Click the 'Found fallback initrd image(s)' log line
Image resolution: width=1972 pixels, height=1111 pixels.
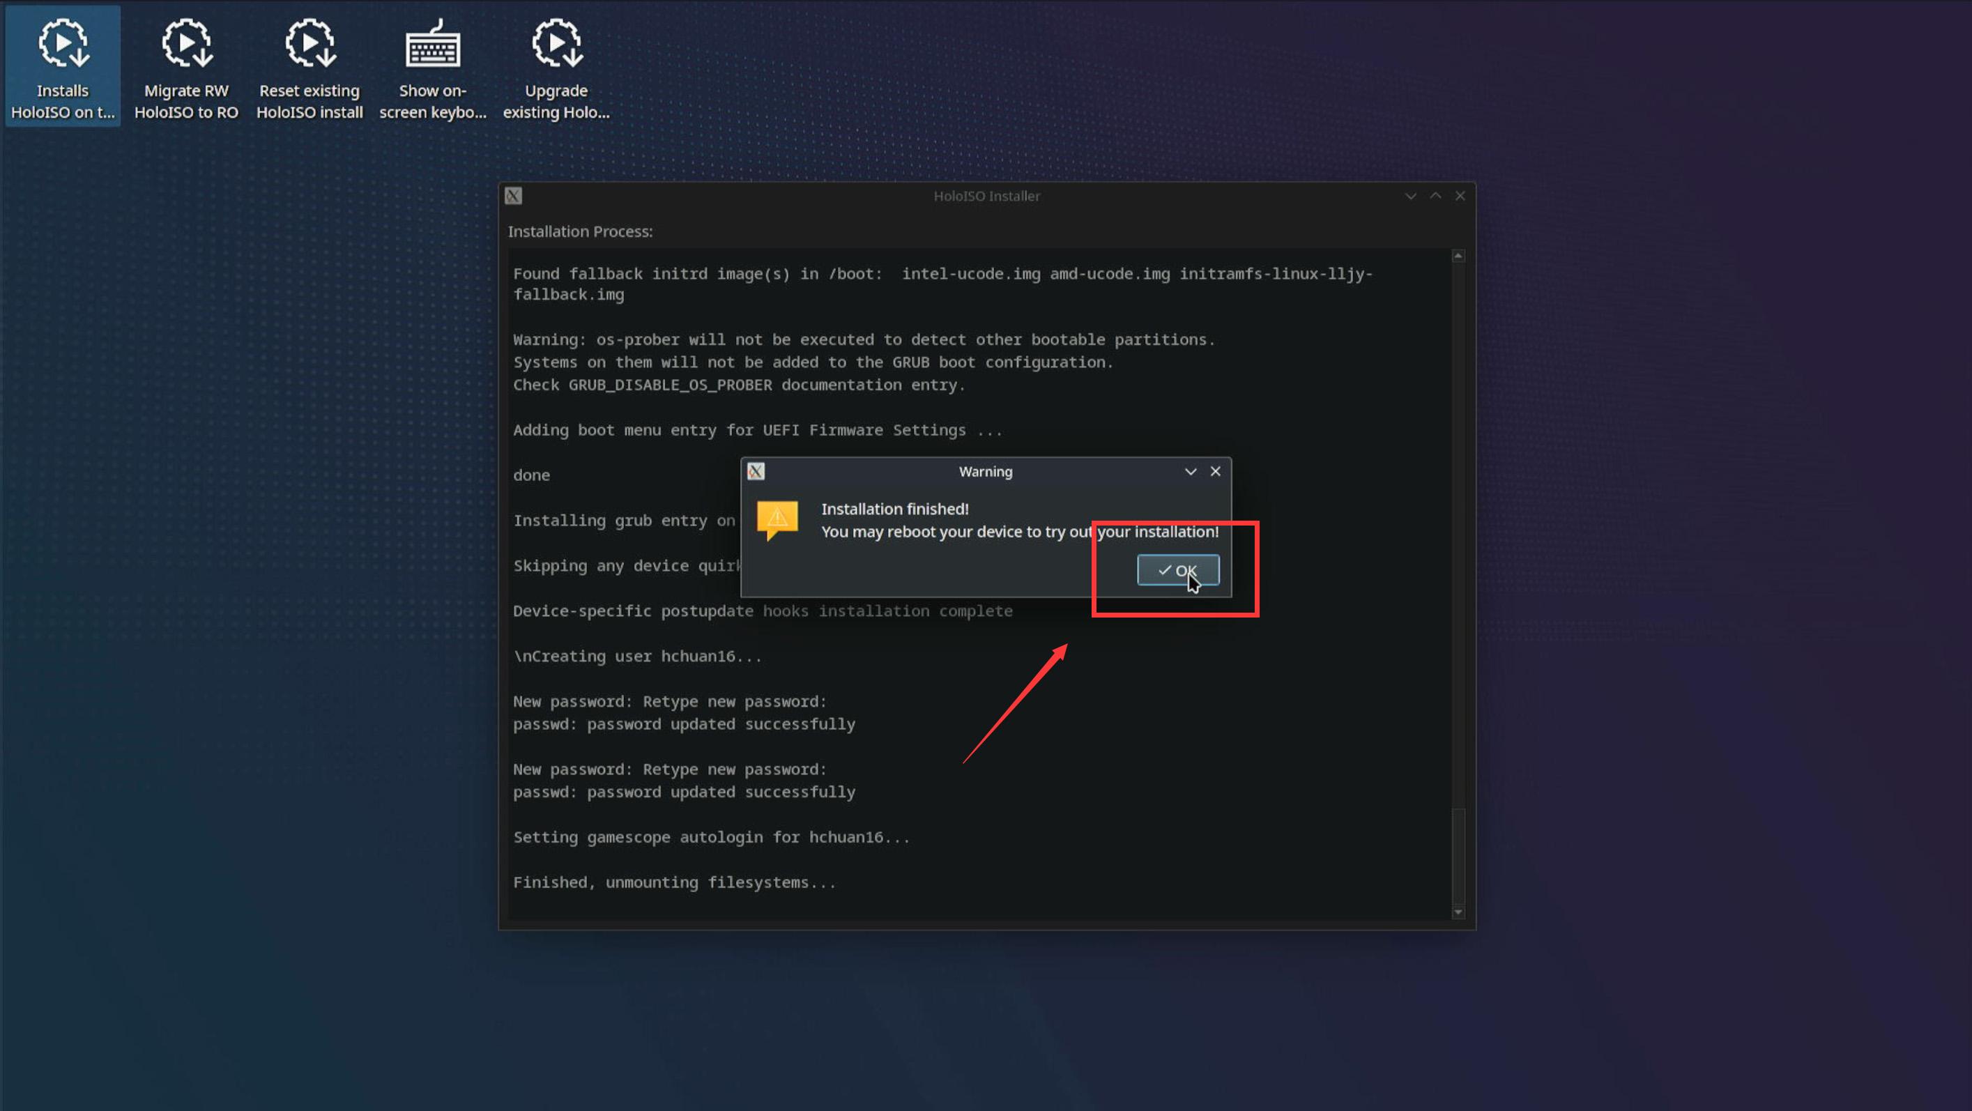point(942,284)
